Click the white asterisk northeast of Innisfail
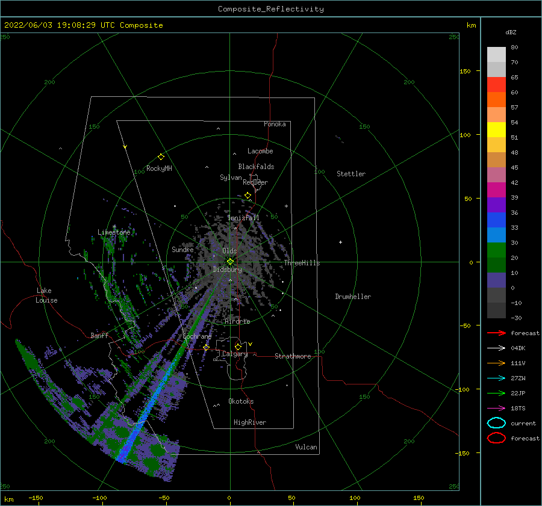 pyautogui.click(x=286, y=206)
